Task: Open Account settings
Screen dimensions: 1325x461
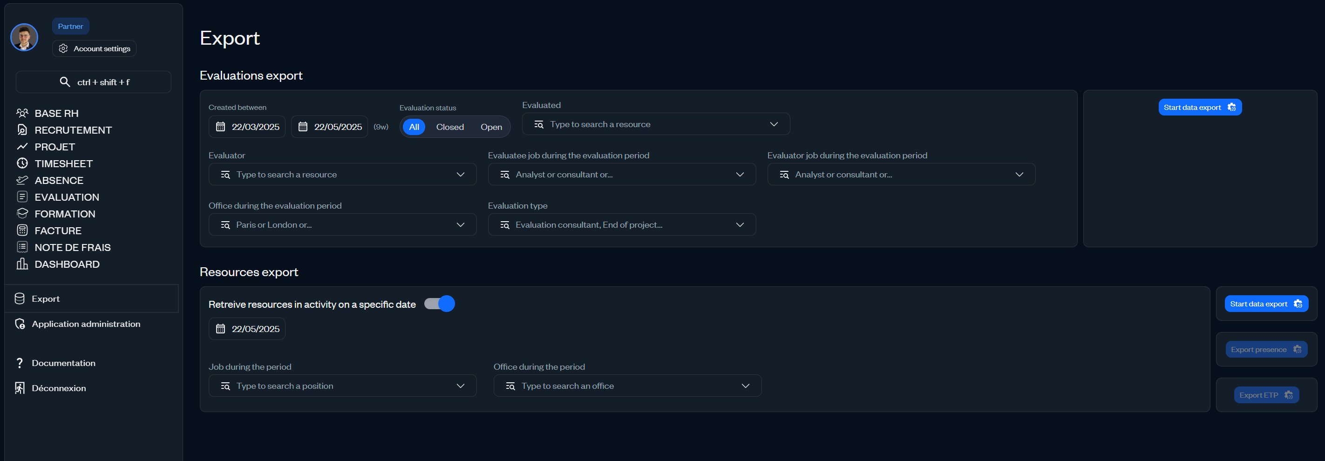Action: [94, 48]
